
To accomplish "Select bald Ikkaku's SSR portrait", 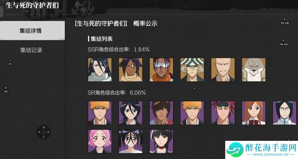I will 223,70.
